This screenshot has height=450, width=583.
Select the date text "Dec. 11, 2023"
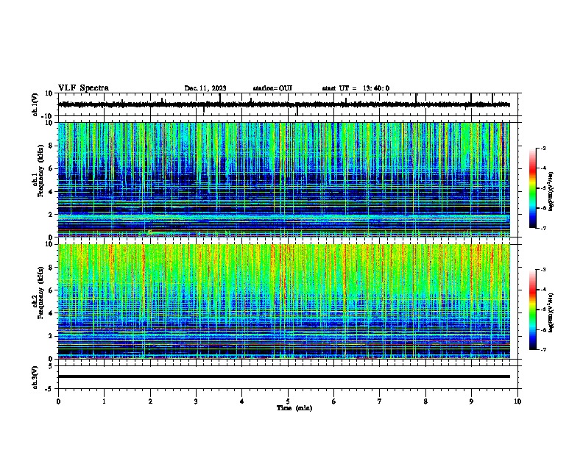click(x=205, y=88)
